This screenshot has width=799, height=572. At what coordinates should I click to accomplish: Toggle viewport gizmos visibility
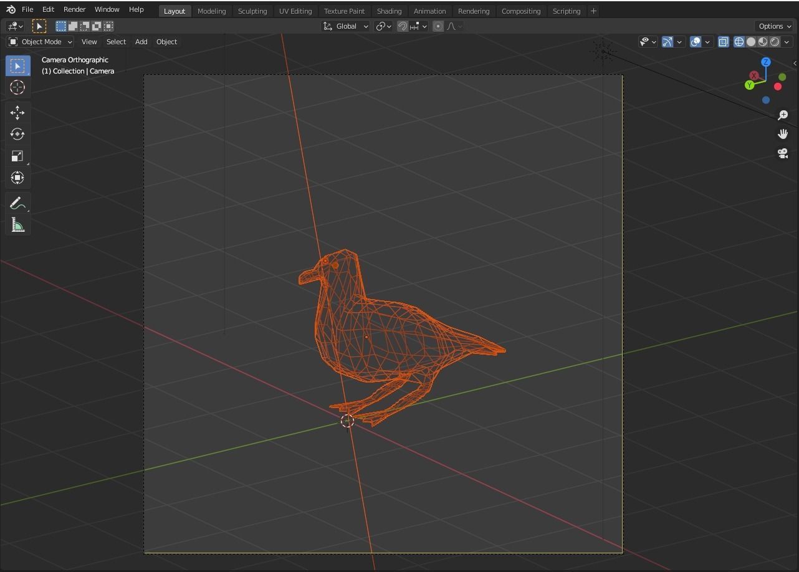pyautogui.click(x=667, y=42)
